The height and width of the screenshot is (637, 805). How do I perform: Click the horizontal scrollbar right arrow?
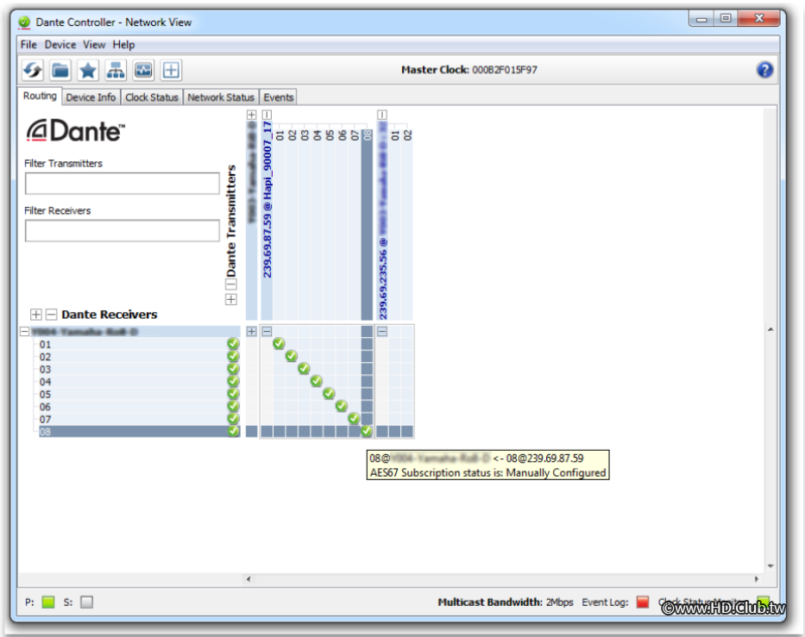click(x=756, y=579)
